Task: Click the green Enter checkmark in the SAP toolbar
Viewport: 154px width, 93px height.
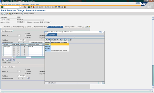Action: click(2, 7)
